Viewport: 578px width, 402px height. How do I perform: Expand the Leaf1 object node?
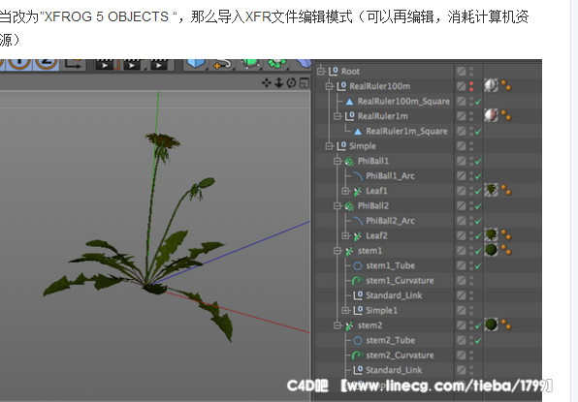click(345, 191)
